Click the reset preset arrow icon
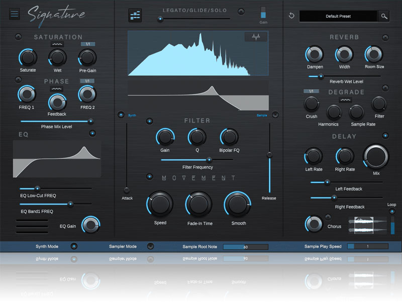Image resolution: width=402 pixels, height=303 pixels. (x=291, y=16)
